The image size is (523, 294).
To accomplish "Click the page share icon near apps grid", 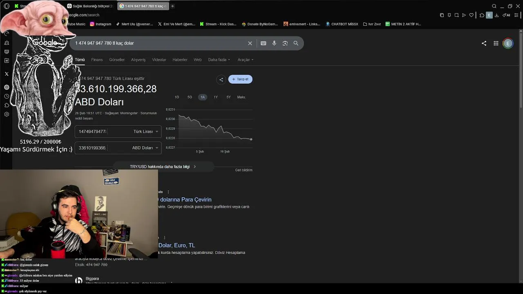I will [x=484, y=43].
